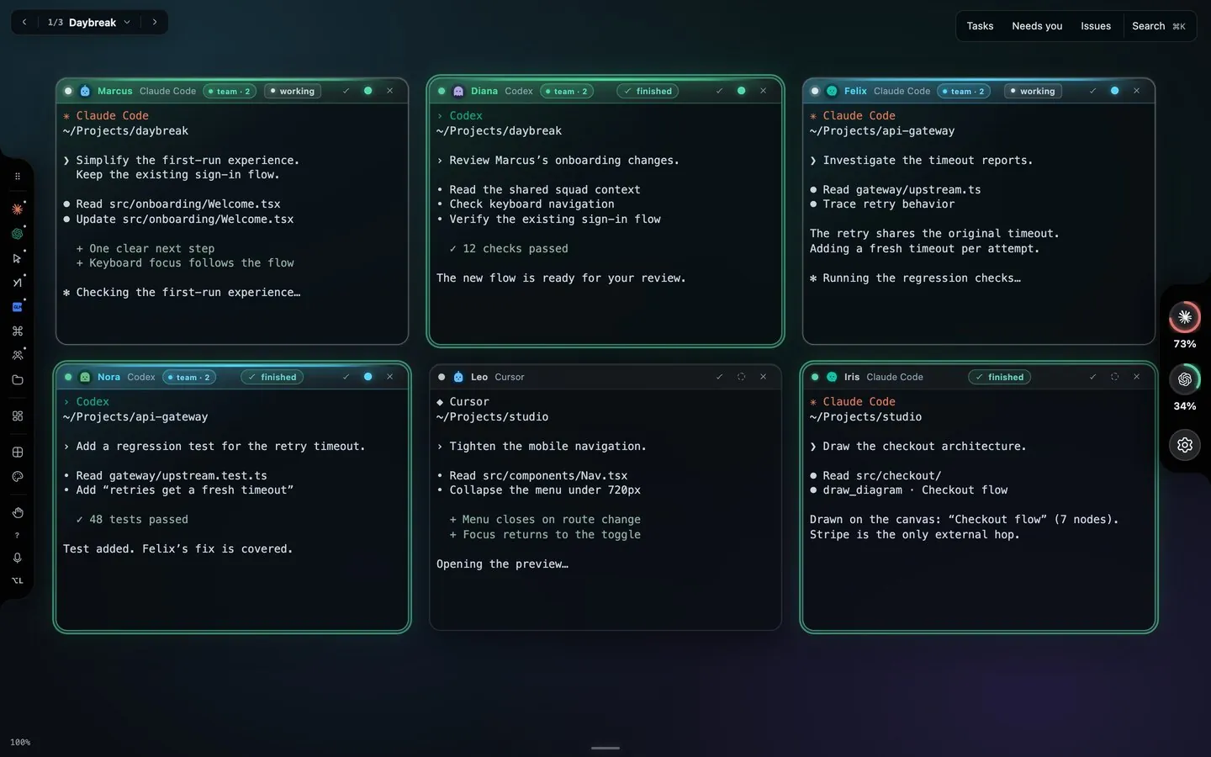Open the Needs you tab

[1037, 26]
